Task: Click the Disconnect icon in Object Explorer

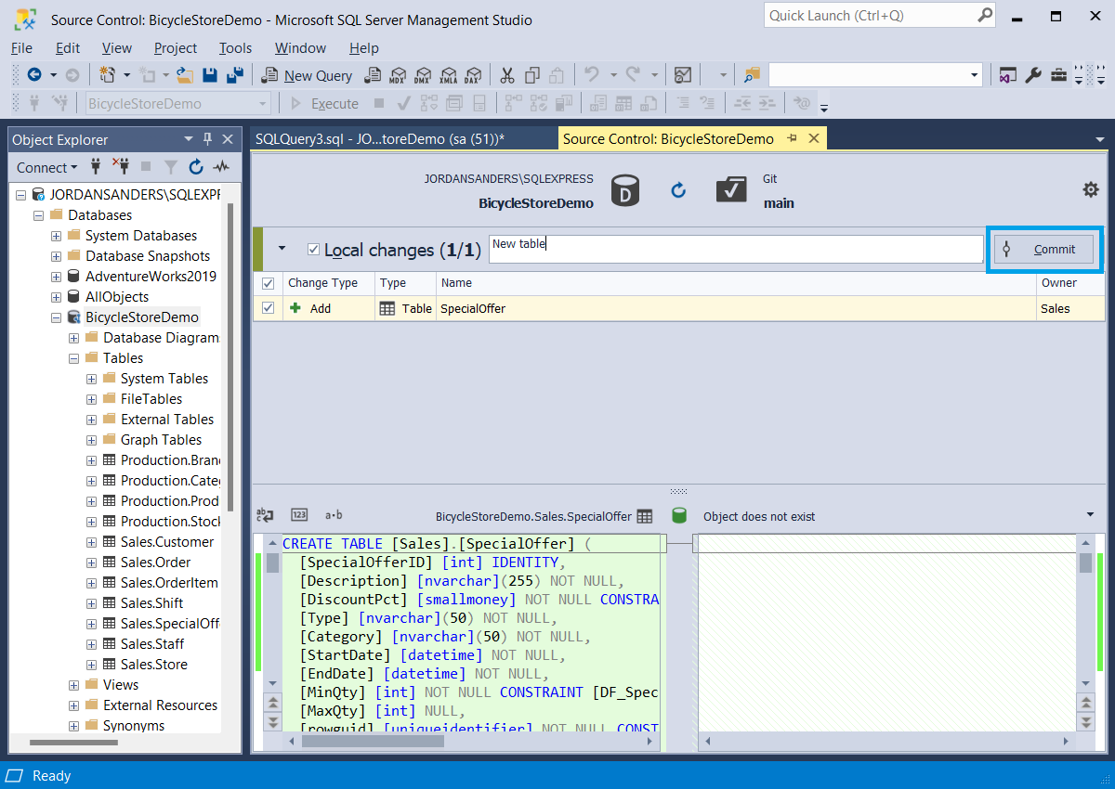Action: pyautogui.click(x=121, y=167)
